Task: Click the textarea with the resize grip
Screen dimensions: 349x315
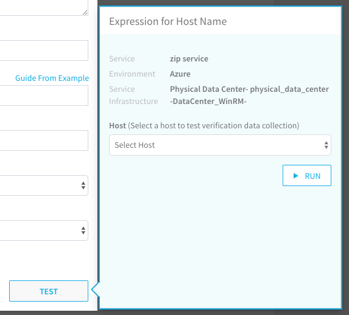Action: pyautogui.click(x=44, y=8)
